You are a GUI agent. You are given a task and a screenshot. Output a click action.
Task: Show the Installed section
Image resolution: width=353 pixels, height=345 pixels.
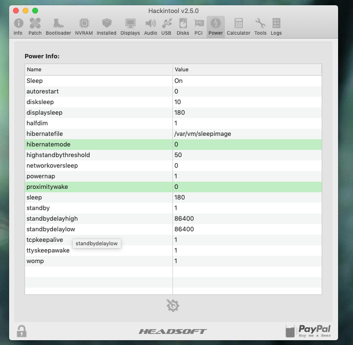coord(106,27)
